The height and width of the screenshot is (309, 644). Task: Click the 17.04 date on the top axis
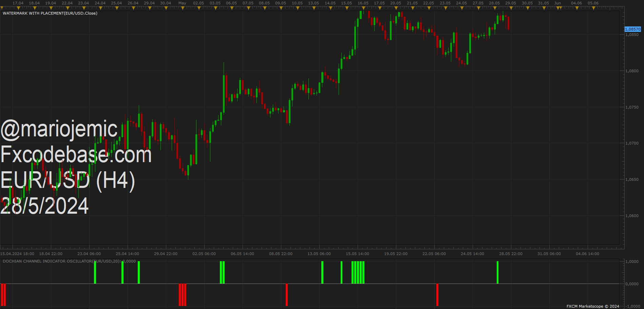coord(18,3)
